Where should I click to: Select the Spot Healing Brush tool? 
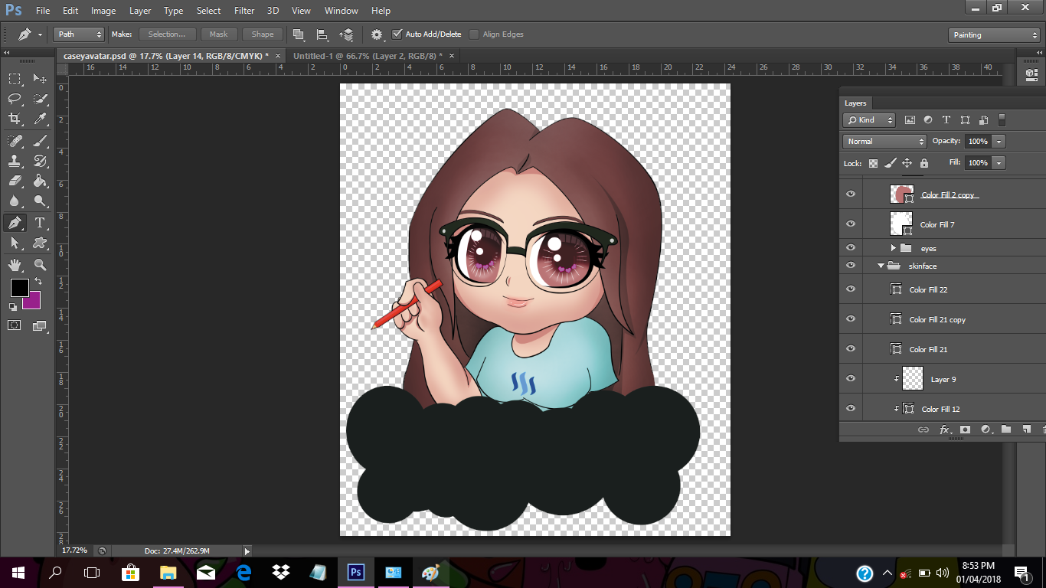pyautogui.click(x=15, y=141)
